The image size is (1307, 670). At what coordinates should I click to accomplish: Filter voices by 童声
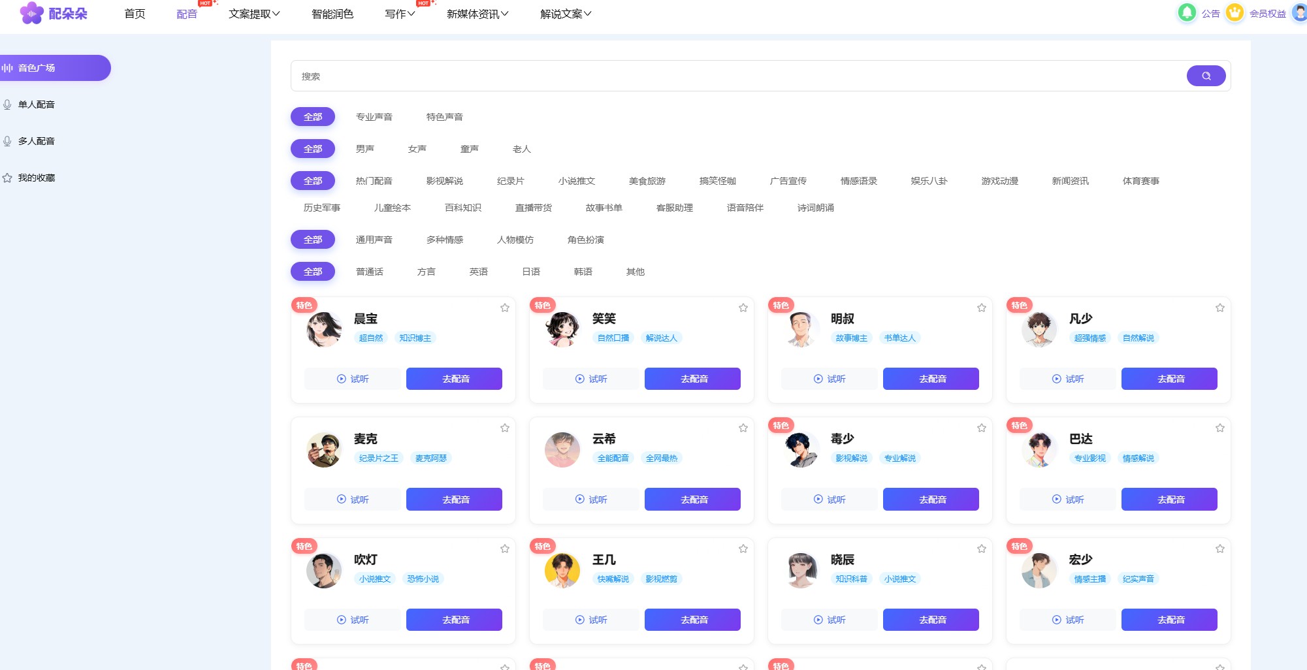tap(470, 149)
